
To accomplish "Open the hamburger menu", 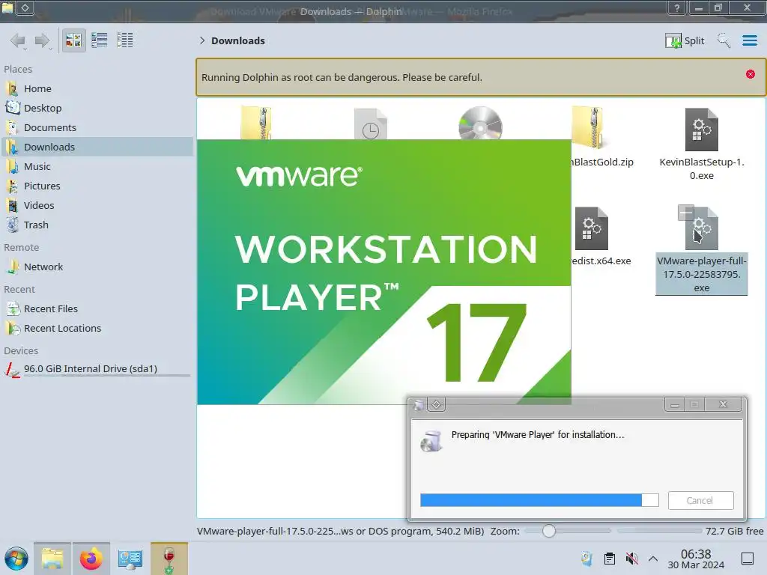I will (x=749, y=40).
